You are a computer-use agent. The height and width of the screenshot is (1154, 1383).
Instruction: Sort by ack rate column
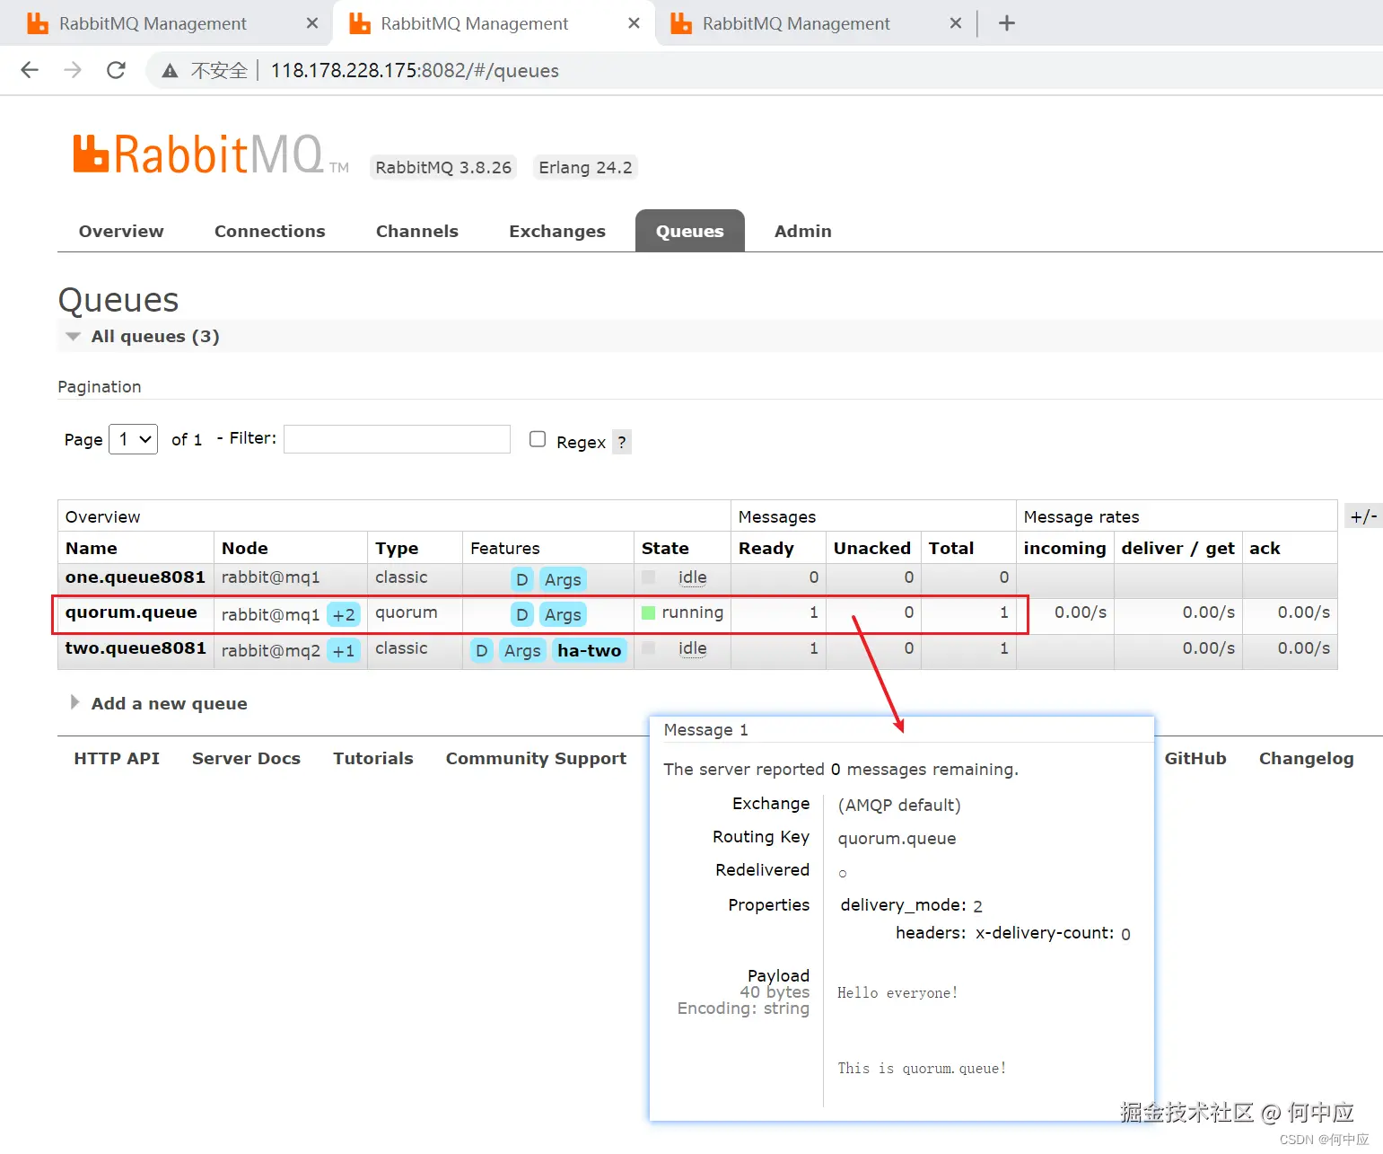pyautogui.click(x=1265, y=549)
